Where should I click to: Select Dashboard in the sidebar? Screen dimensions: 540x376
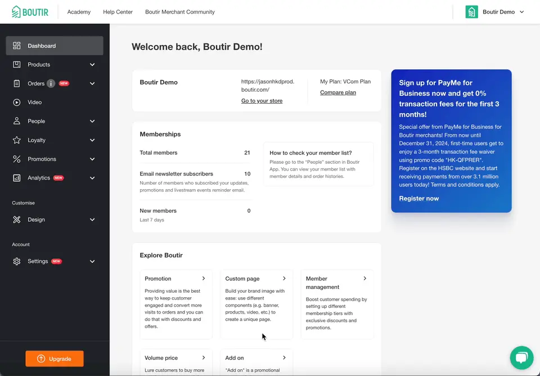pos(55,46)
